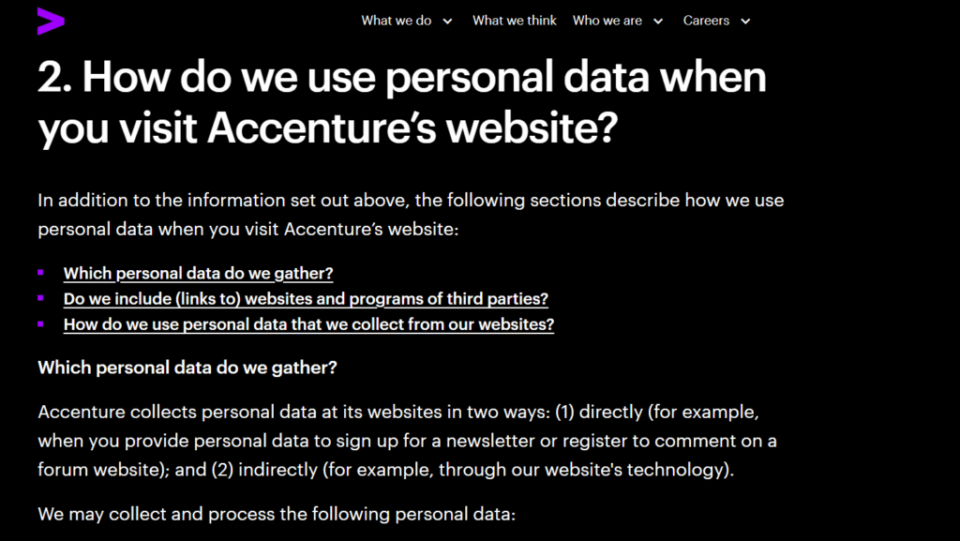Image resolution: width=960 pixels, height=541 pixels.
Task: Go to the Careers menu label
Action: pyautogui.click(x=706, y=21)
